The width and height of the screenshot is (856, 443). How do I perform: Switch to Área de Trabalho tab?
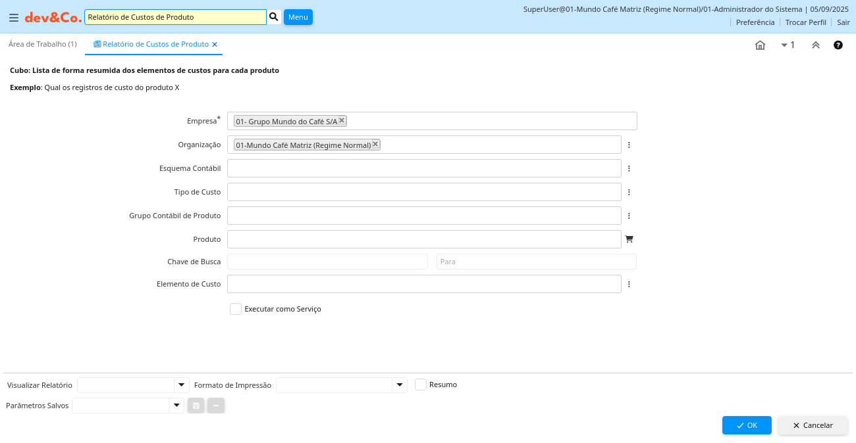(x=42, y=44)
